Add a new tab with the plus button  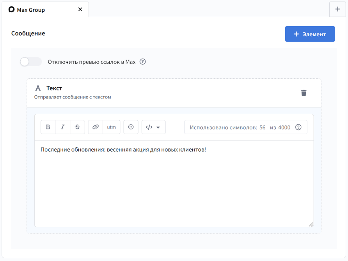[x=337, y=9]
